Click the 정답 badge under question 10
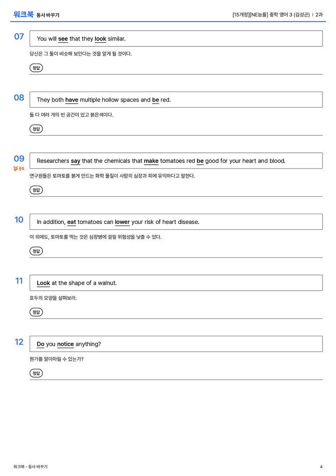336x476 pixels. click(x=36, y=251)
